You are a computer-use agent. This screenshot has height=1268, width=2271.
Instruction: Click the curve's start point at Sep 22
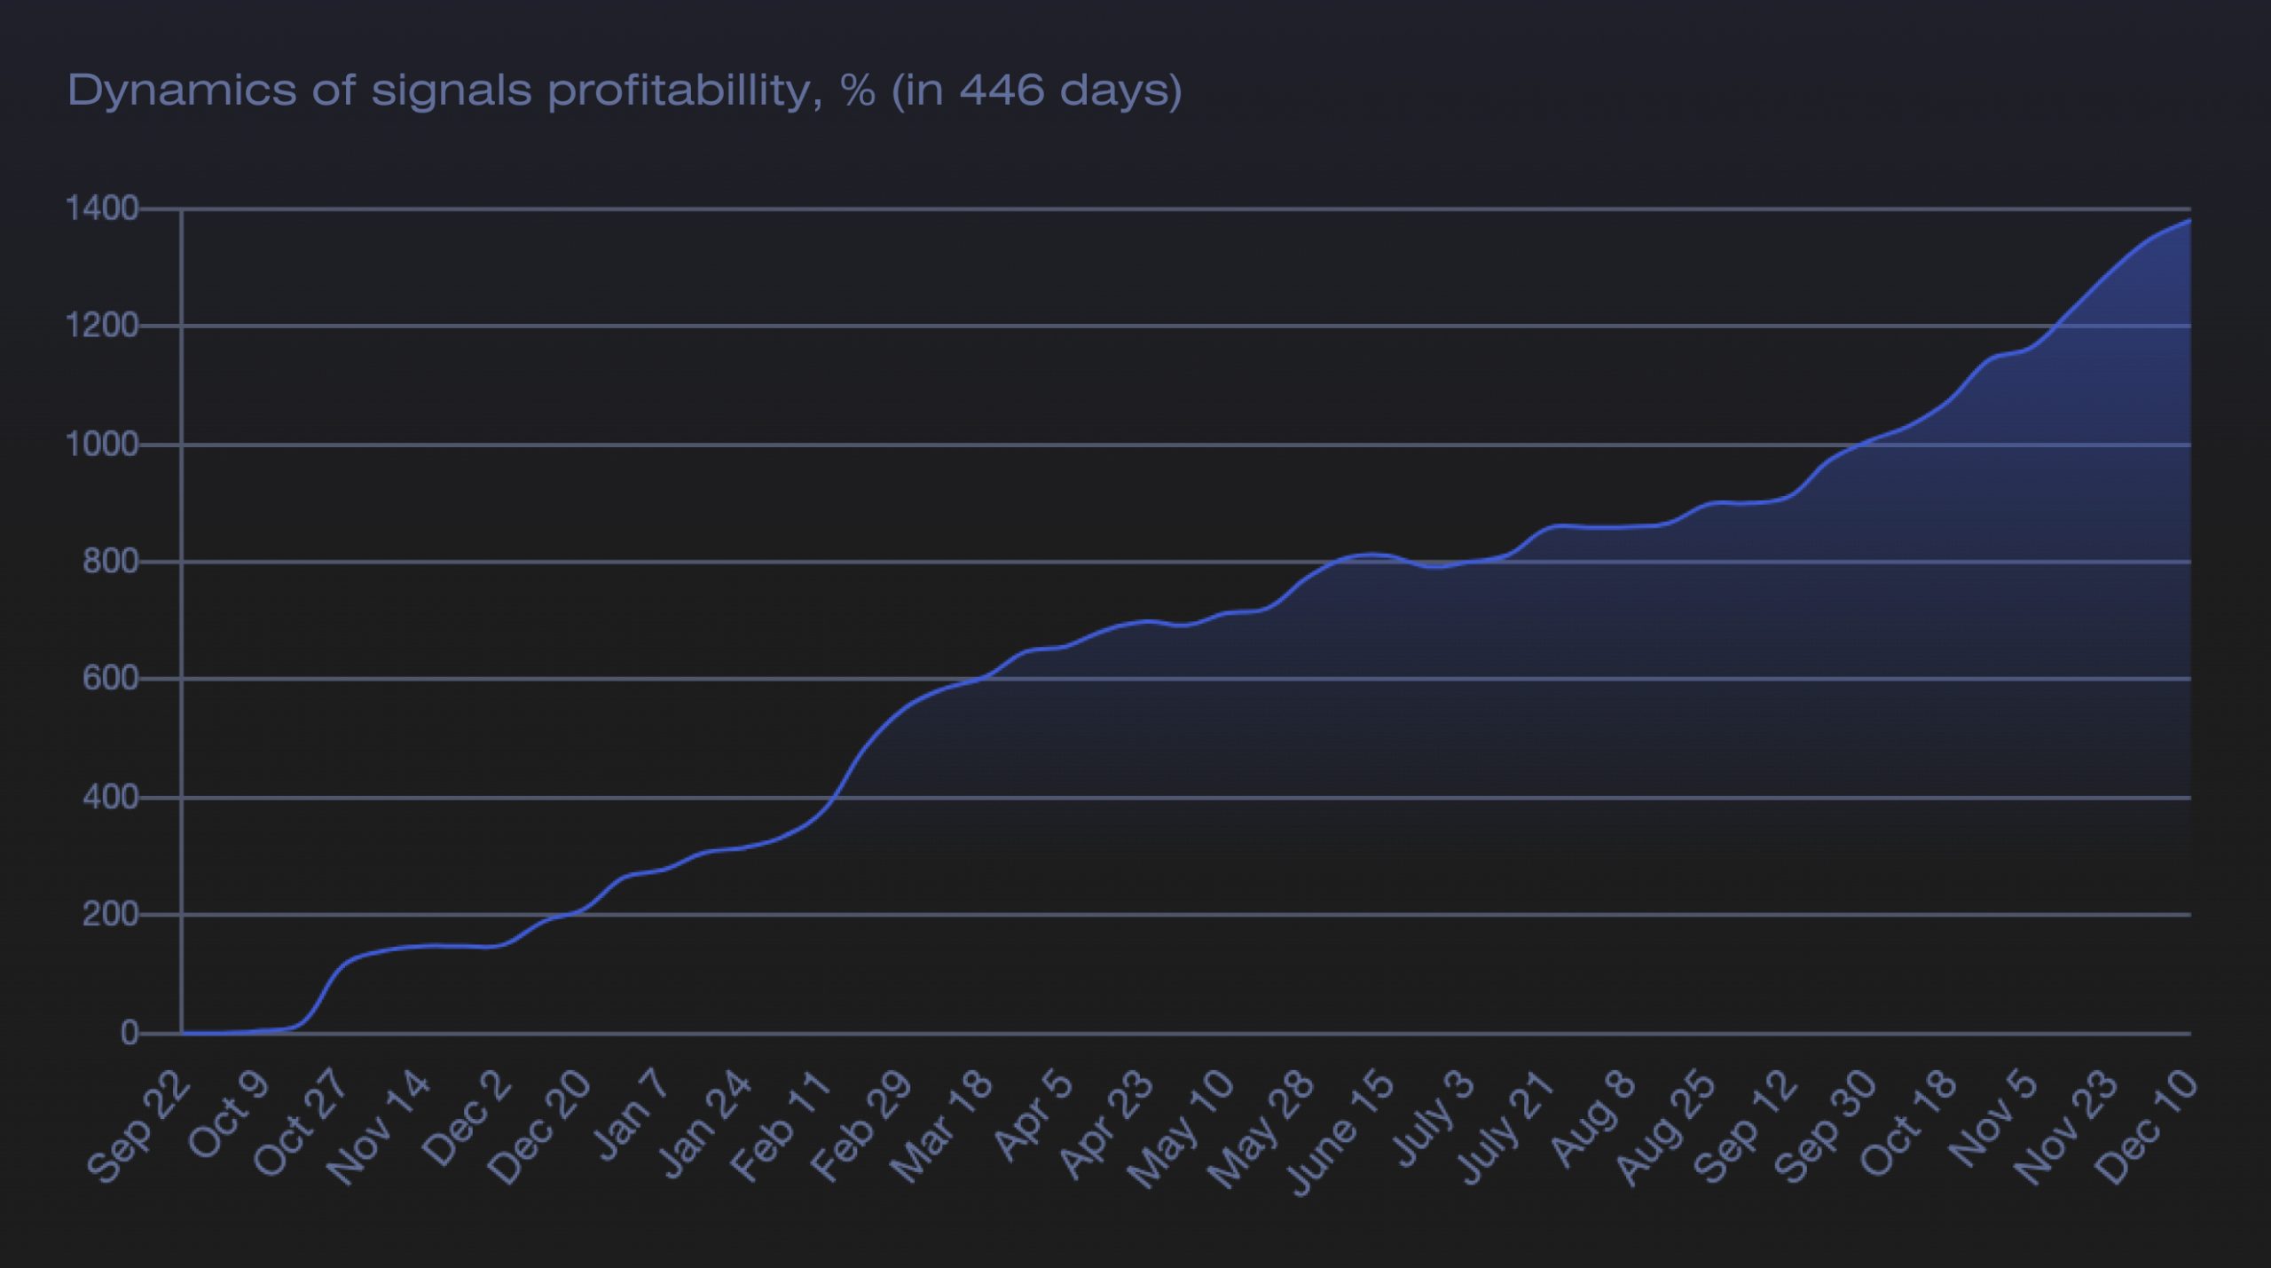tap(183, 1033)
